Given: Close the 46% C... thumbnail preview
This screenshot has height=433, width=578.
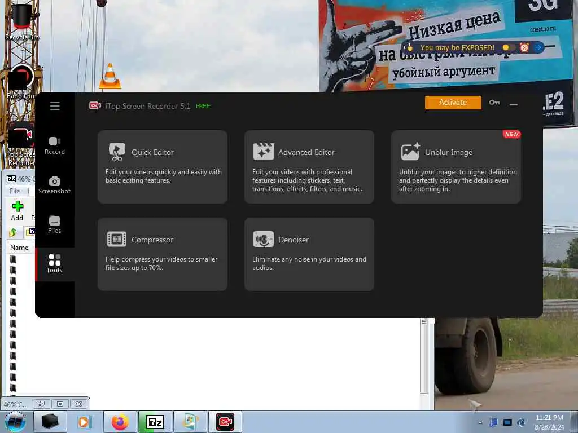Looking at the screenshot, I should coord(78,404).
